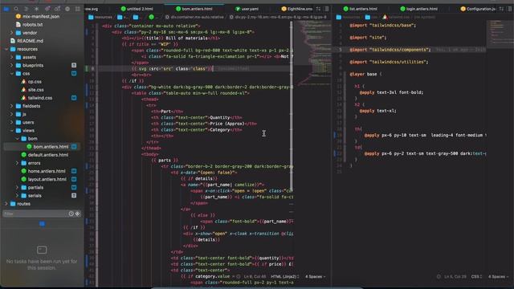Image resolution: width=514 pixels, height=289 pixels.
Task: Open robots.txt in file tree
Action: tap(29, 25)
